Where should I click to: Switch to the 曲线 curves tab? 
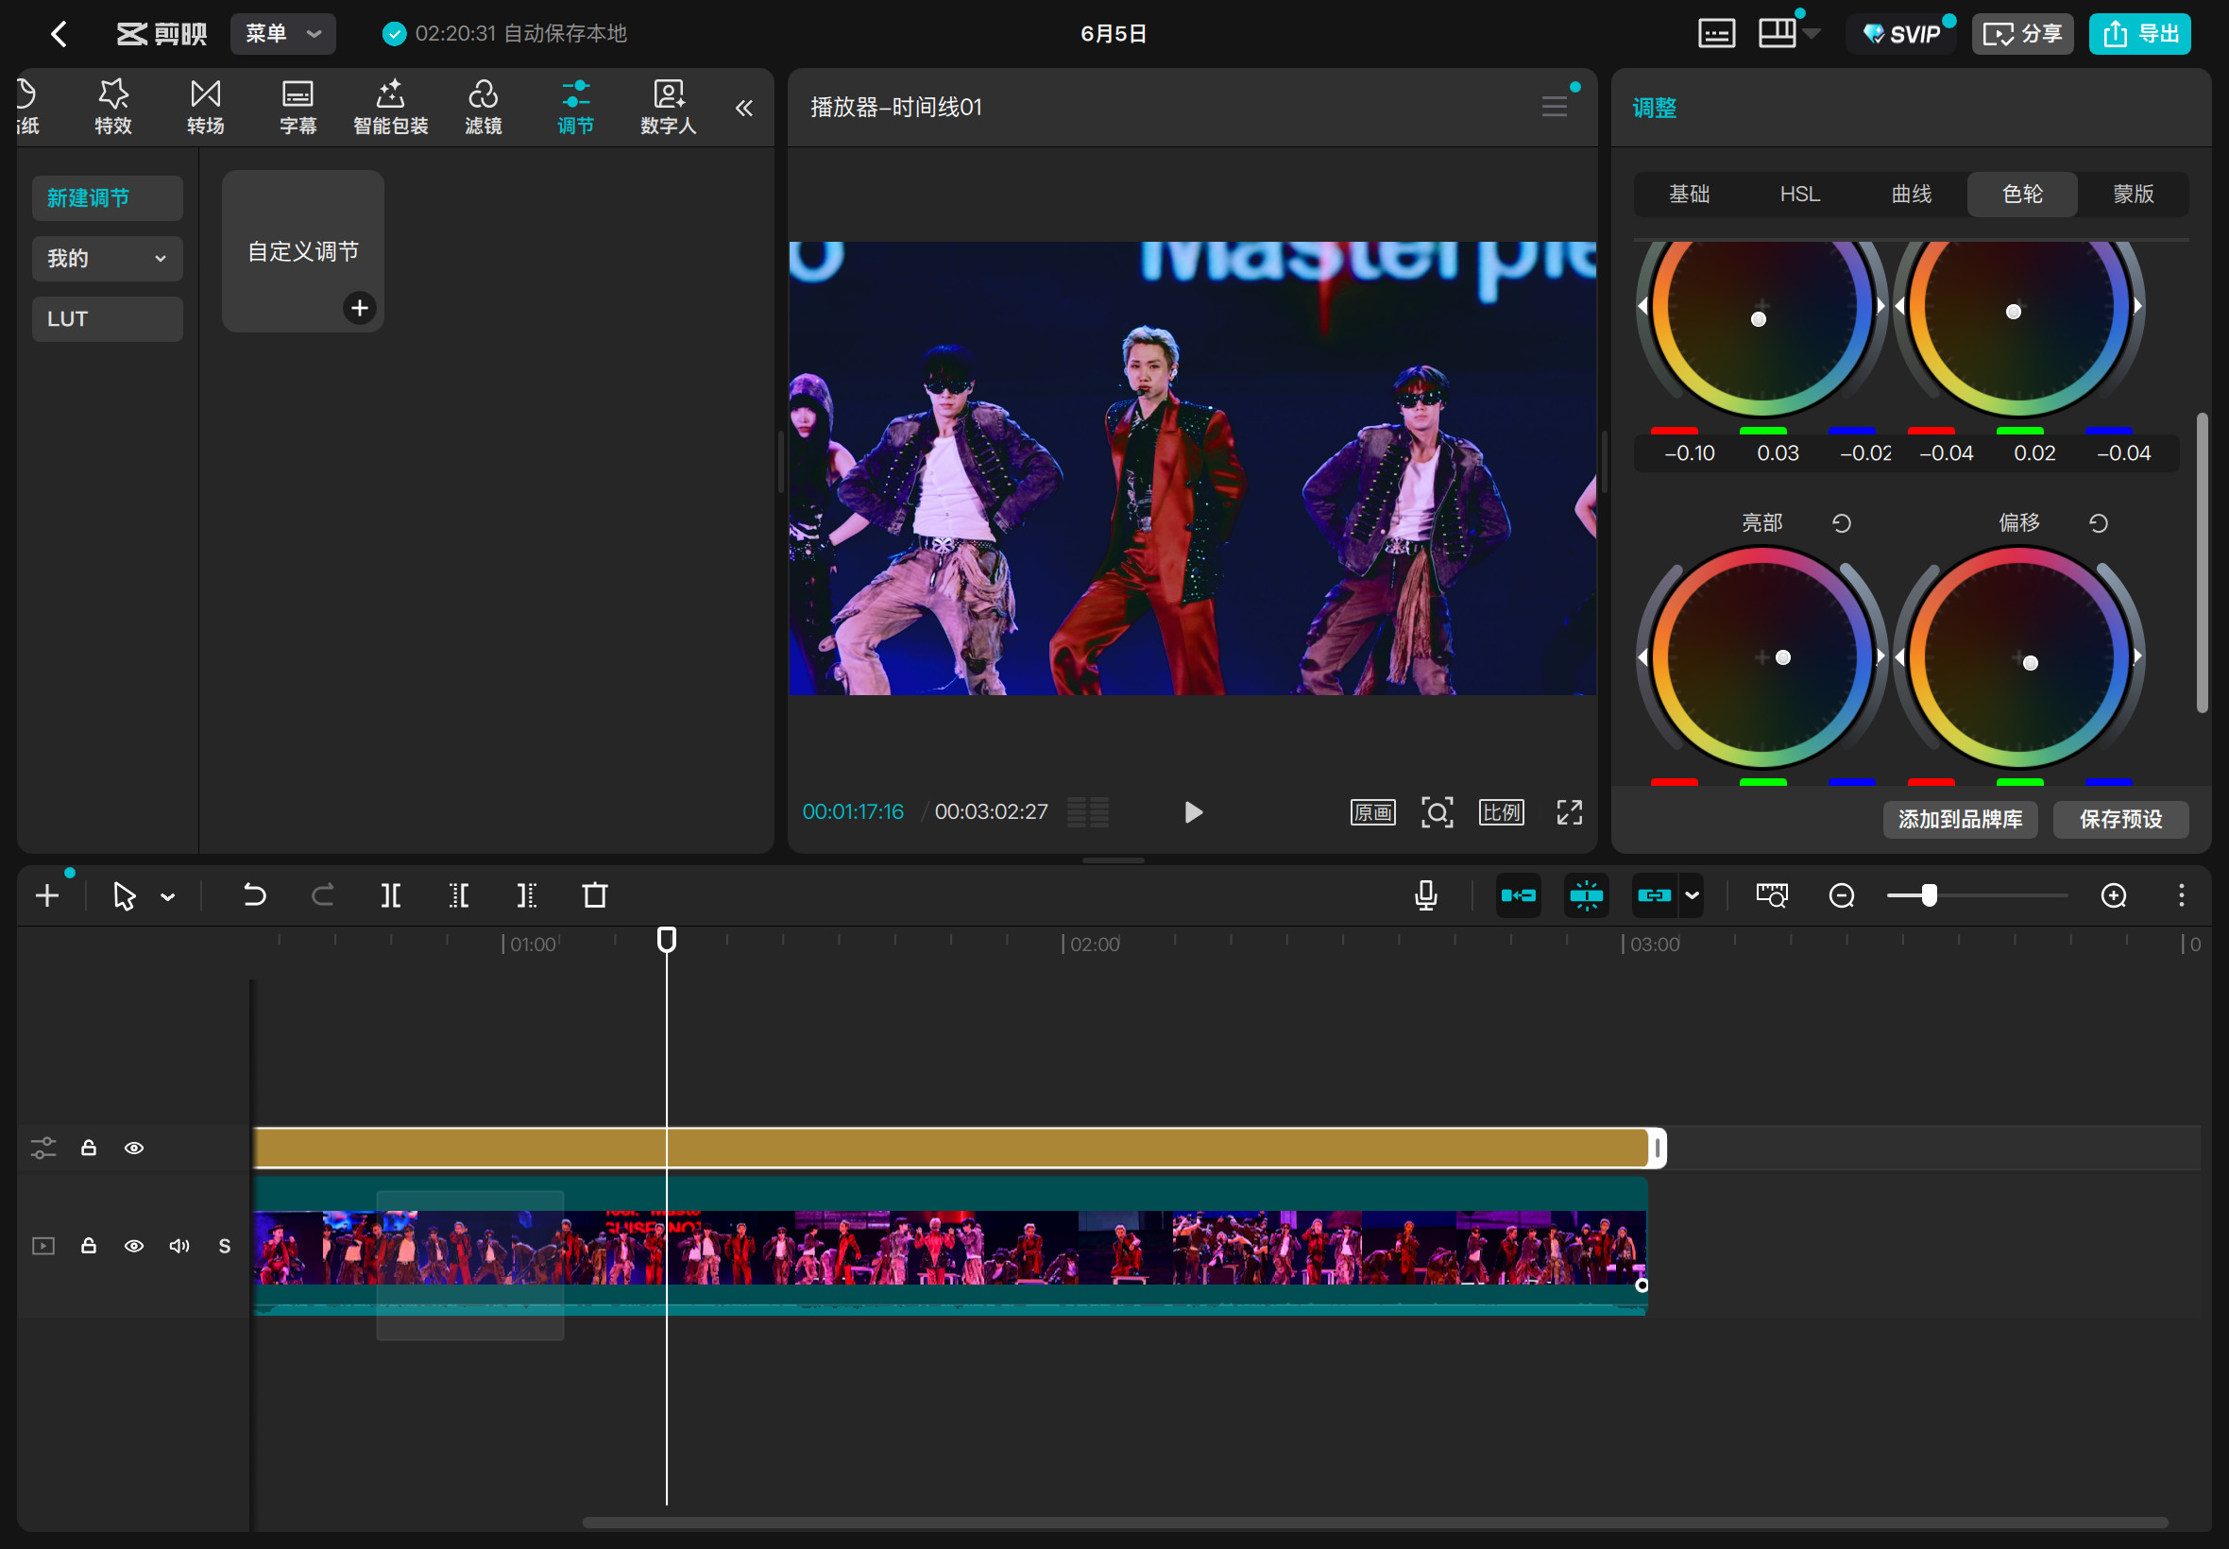[1912, 195]
